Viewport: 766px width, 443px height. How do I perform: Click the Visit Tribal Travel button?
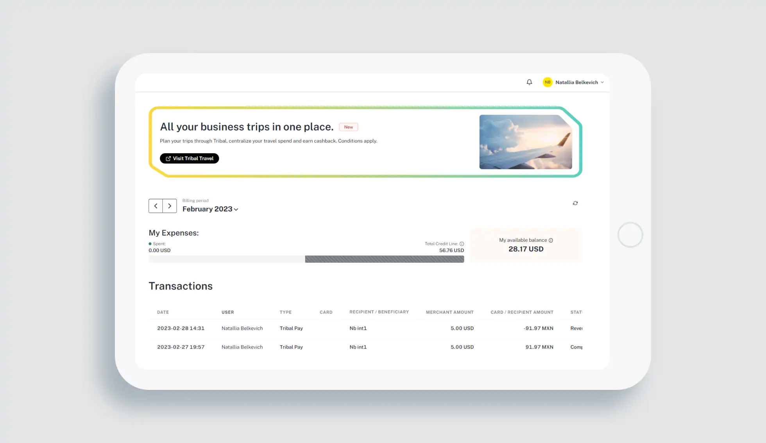(x=189, y=158)
